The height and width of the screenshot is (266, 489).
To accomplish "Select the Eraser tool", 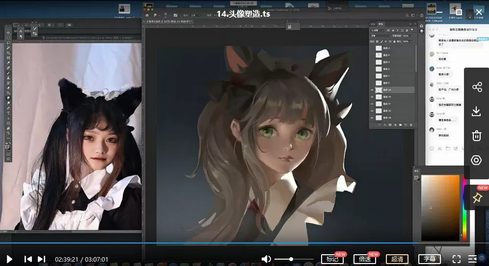I will tap(8, 88).
